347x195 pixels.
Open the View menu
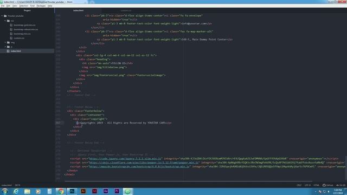click(15, 6)
